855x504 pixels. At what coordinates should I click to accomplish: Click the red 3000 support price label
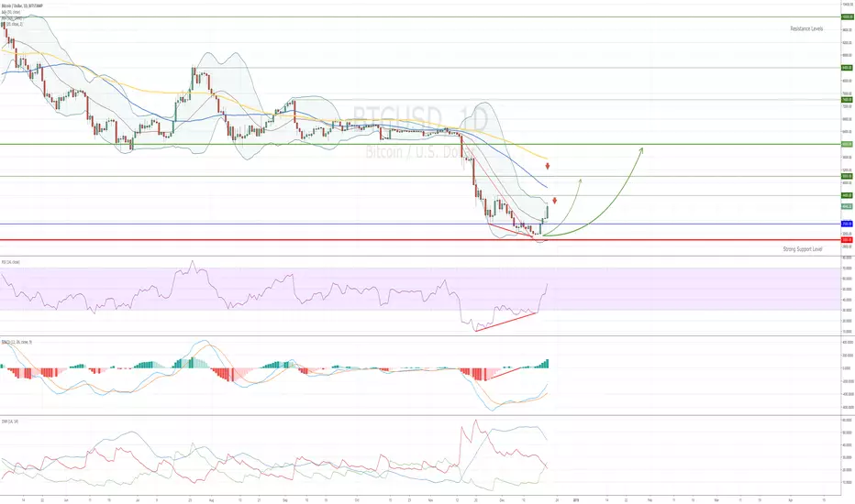pyautogui.click(x=847, y=240)
